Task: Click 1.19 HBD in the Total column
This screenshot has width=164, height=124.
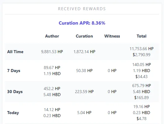Action: (142, 71)
